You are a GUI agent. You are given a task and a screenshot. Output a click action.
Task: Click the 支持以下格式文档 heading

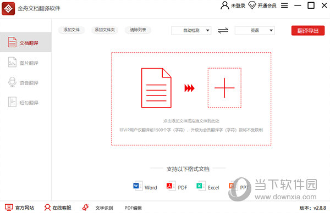click(x=188, y=169)
